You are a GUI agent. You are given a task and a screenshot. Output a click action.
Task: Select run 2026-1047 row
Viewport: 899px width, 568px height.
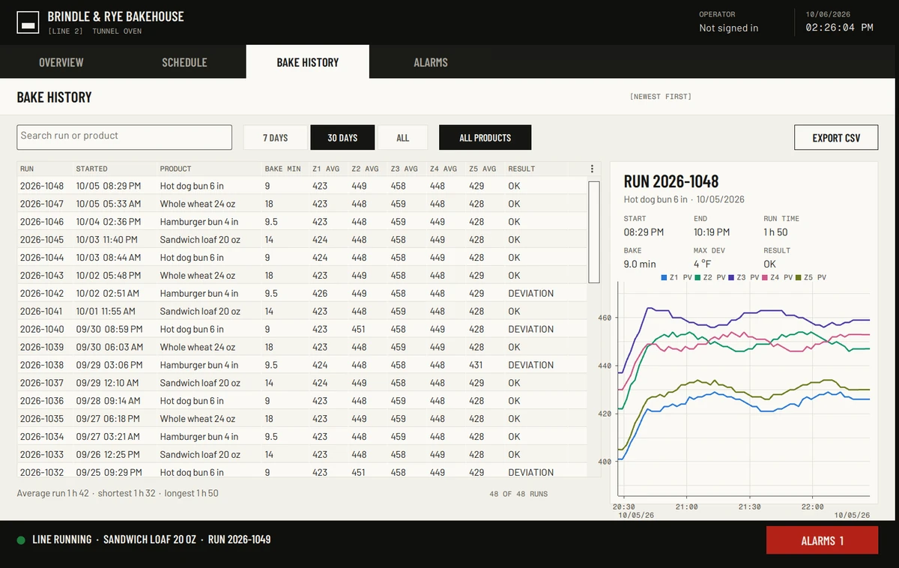302,204
